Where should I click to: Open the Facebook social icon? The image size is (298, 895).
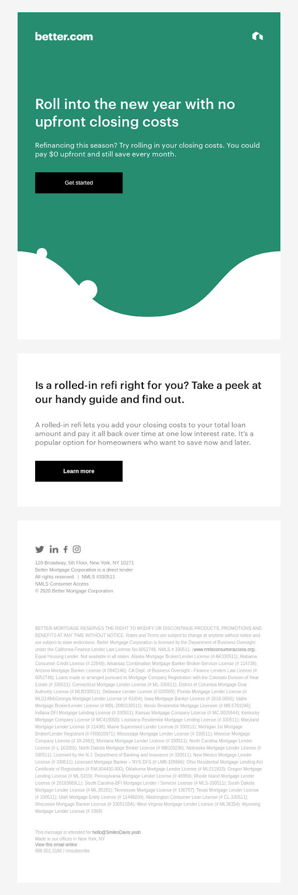tap(65, 549)
